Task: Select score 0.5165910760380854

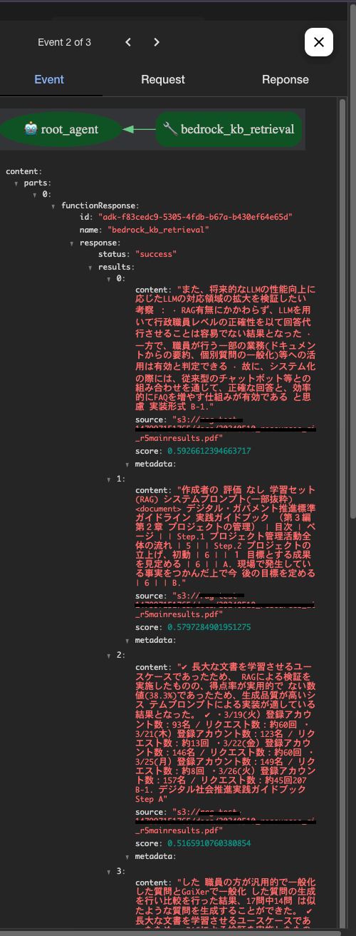Action: [x=209, y=843]
